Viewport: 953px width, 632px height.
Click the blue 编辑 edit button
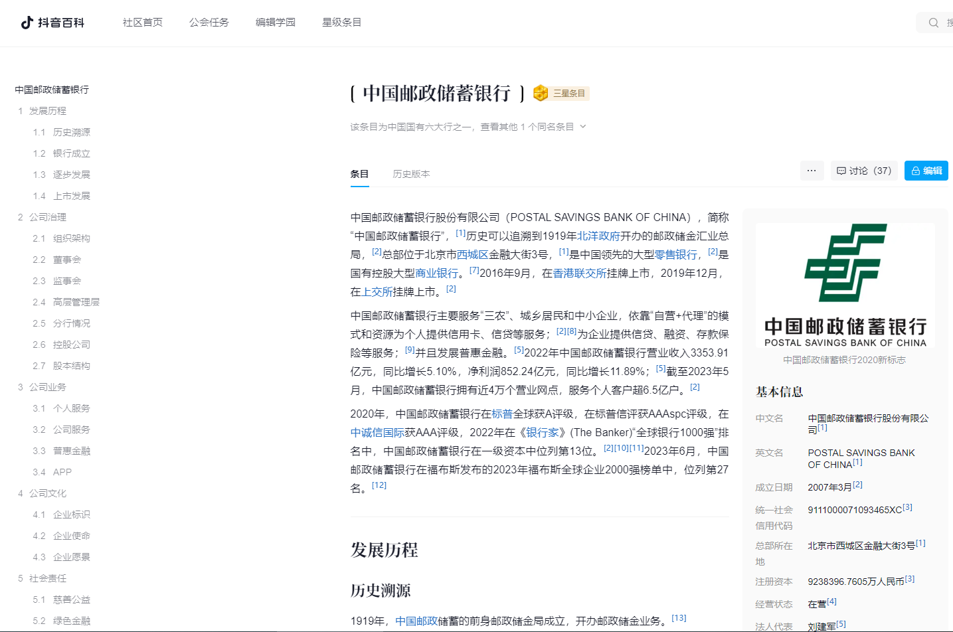(x=926, y=171)
